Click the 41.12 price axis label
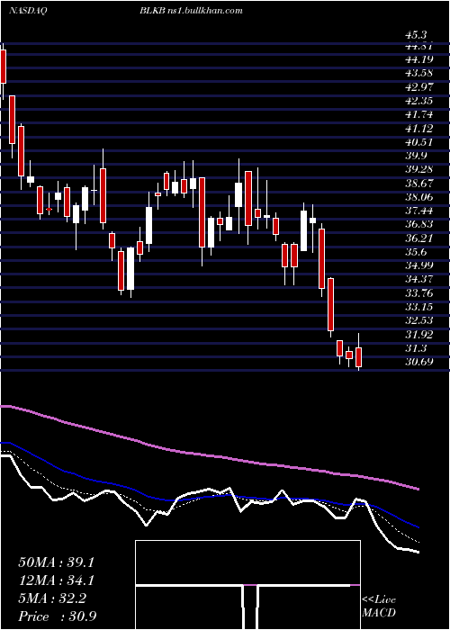The height and width of the screenshot is (630, 450). click(x=419, y=128)
